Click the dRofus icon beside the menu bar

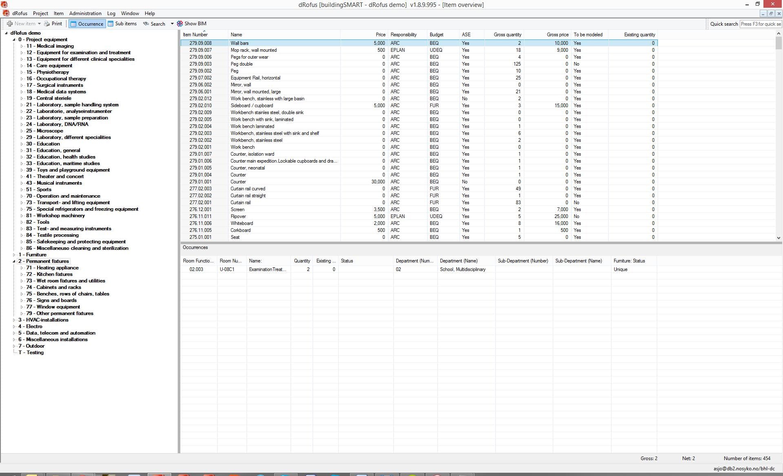6,13
